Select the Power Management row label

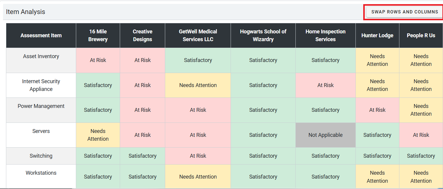point(41,110)
